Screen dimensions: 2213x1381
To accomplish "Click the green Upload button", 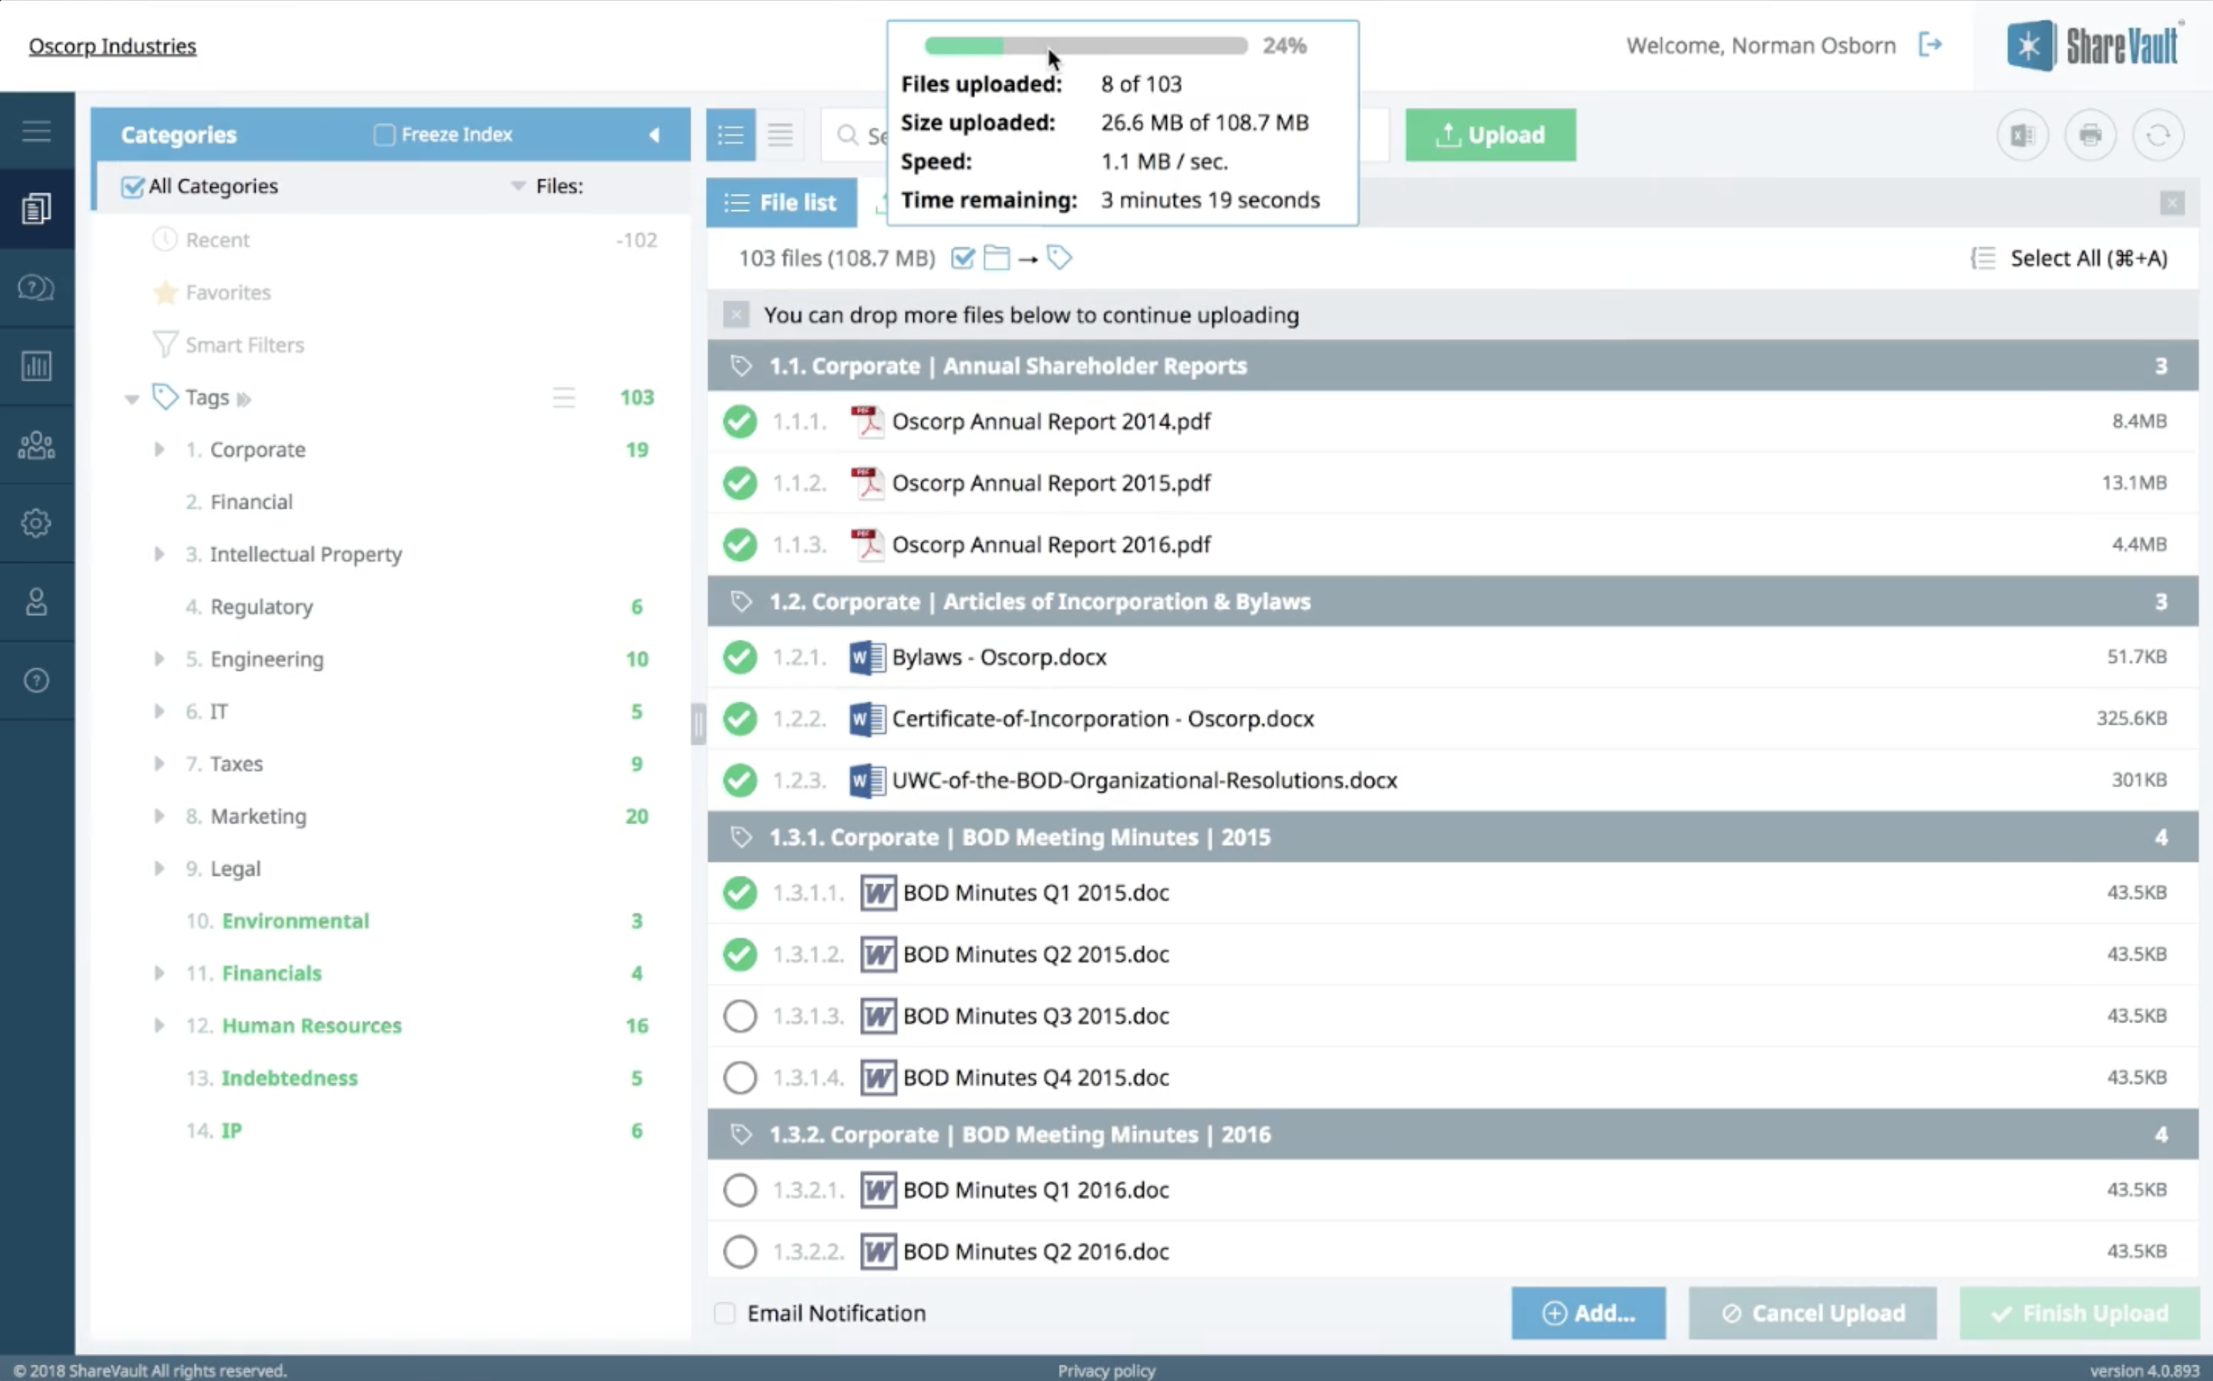I will (1491, 135).
